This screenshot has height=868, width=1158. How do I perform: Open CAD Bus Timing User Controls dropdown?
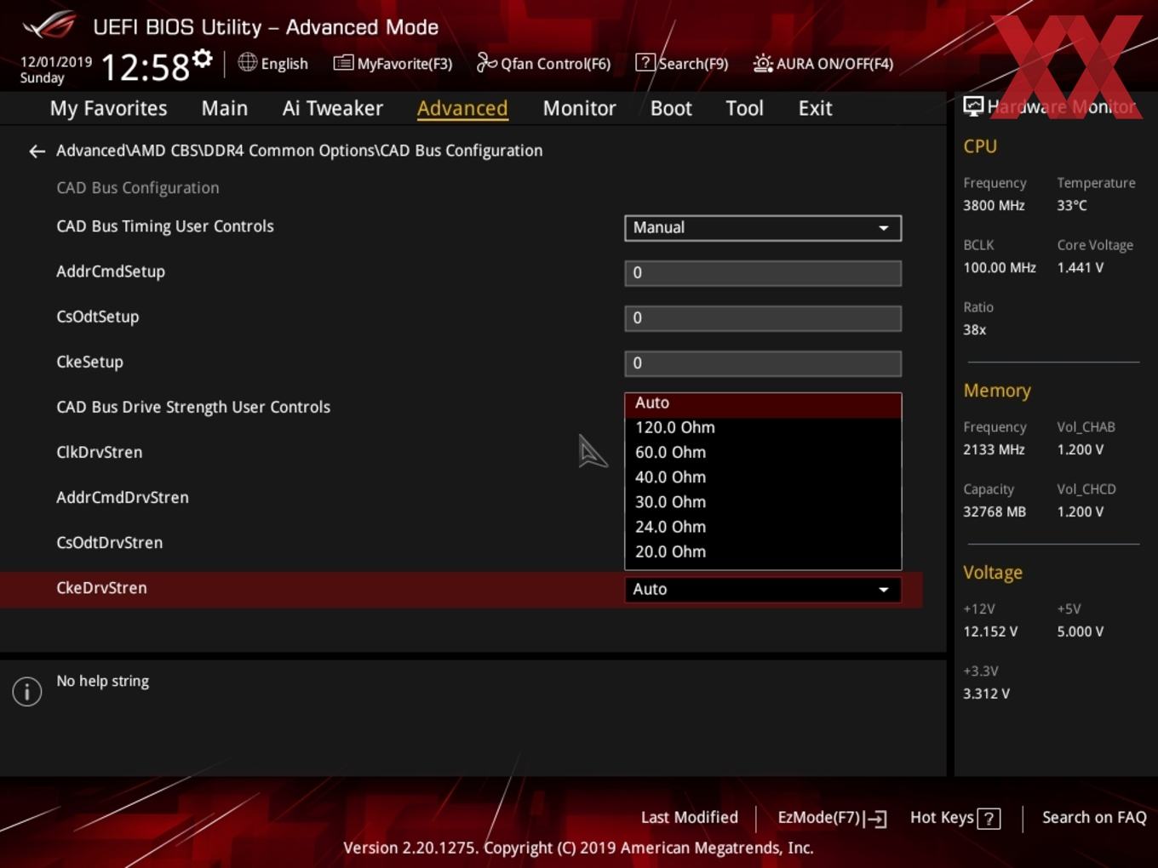pyautogui.click(x=763, y=228)
